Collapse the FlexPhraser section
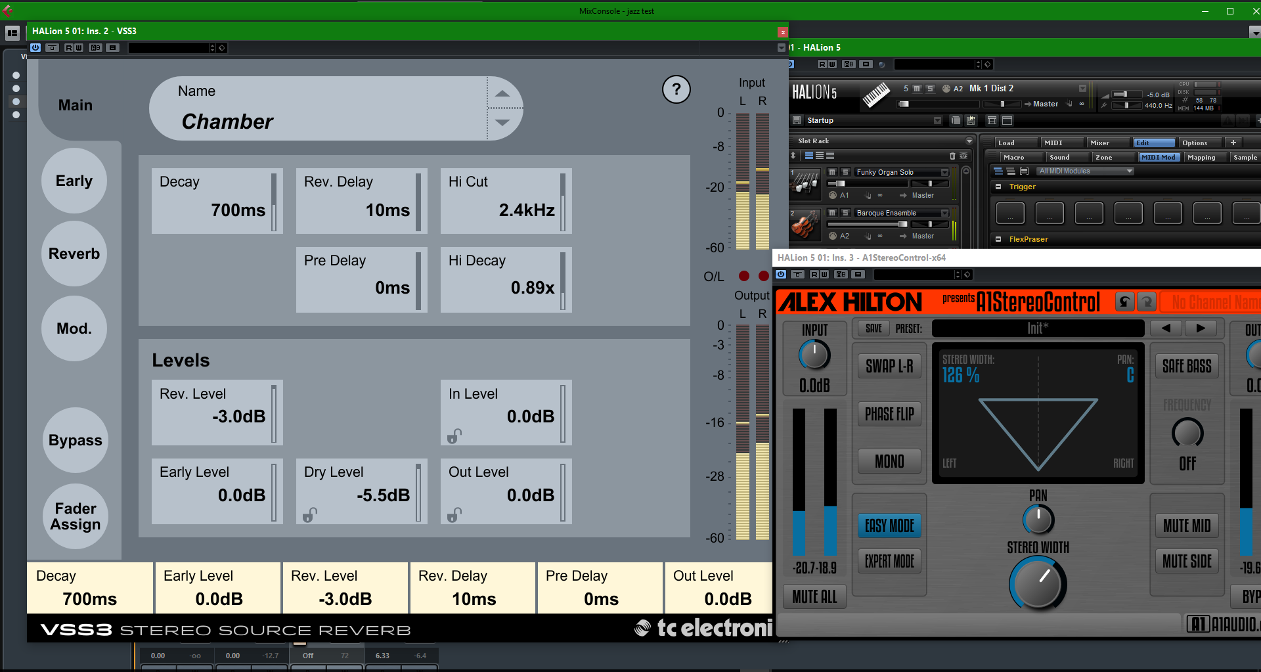The height and width of the screenshot is (672, 1261). pyautogui.click(x=998, y=239)
